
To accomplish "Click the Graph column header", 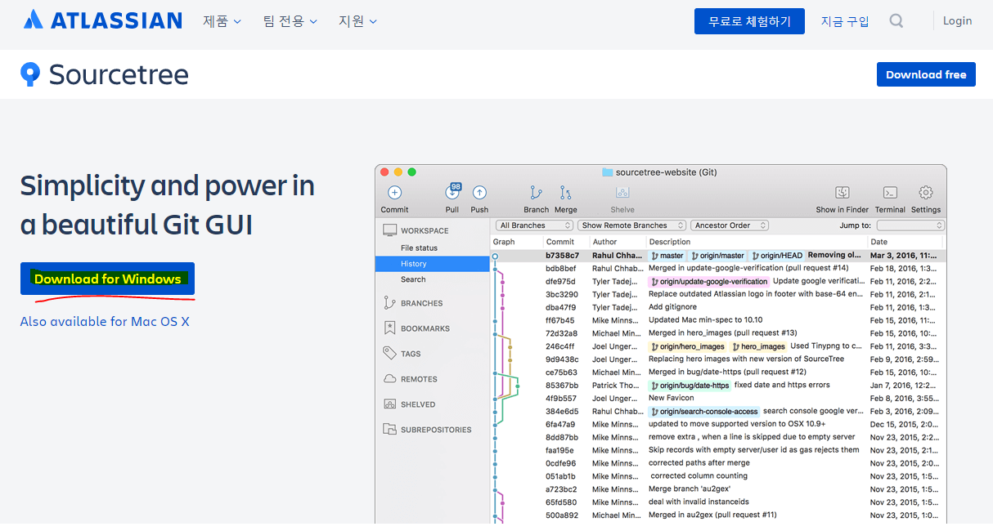I will click(x=504, y=242).
